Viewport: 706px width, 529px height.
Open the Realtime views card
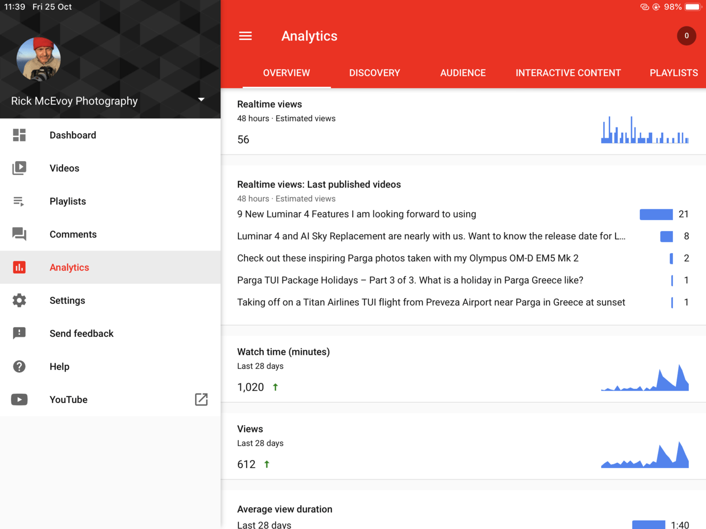[463, 121]
